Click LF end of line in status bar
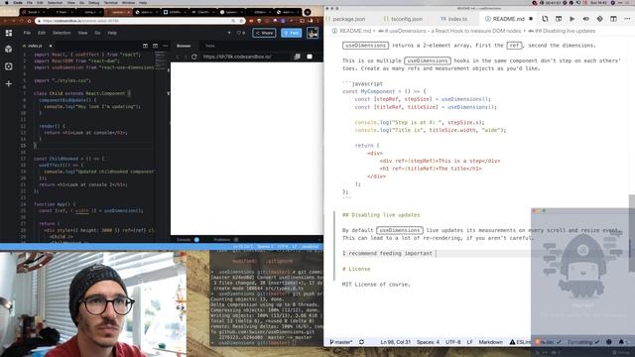Viewport: 635px width, 357px height. (x=469, y=342)
